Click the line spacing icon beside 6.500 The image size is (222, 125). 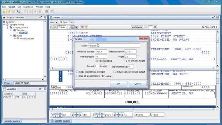coord(136,115)
